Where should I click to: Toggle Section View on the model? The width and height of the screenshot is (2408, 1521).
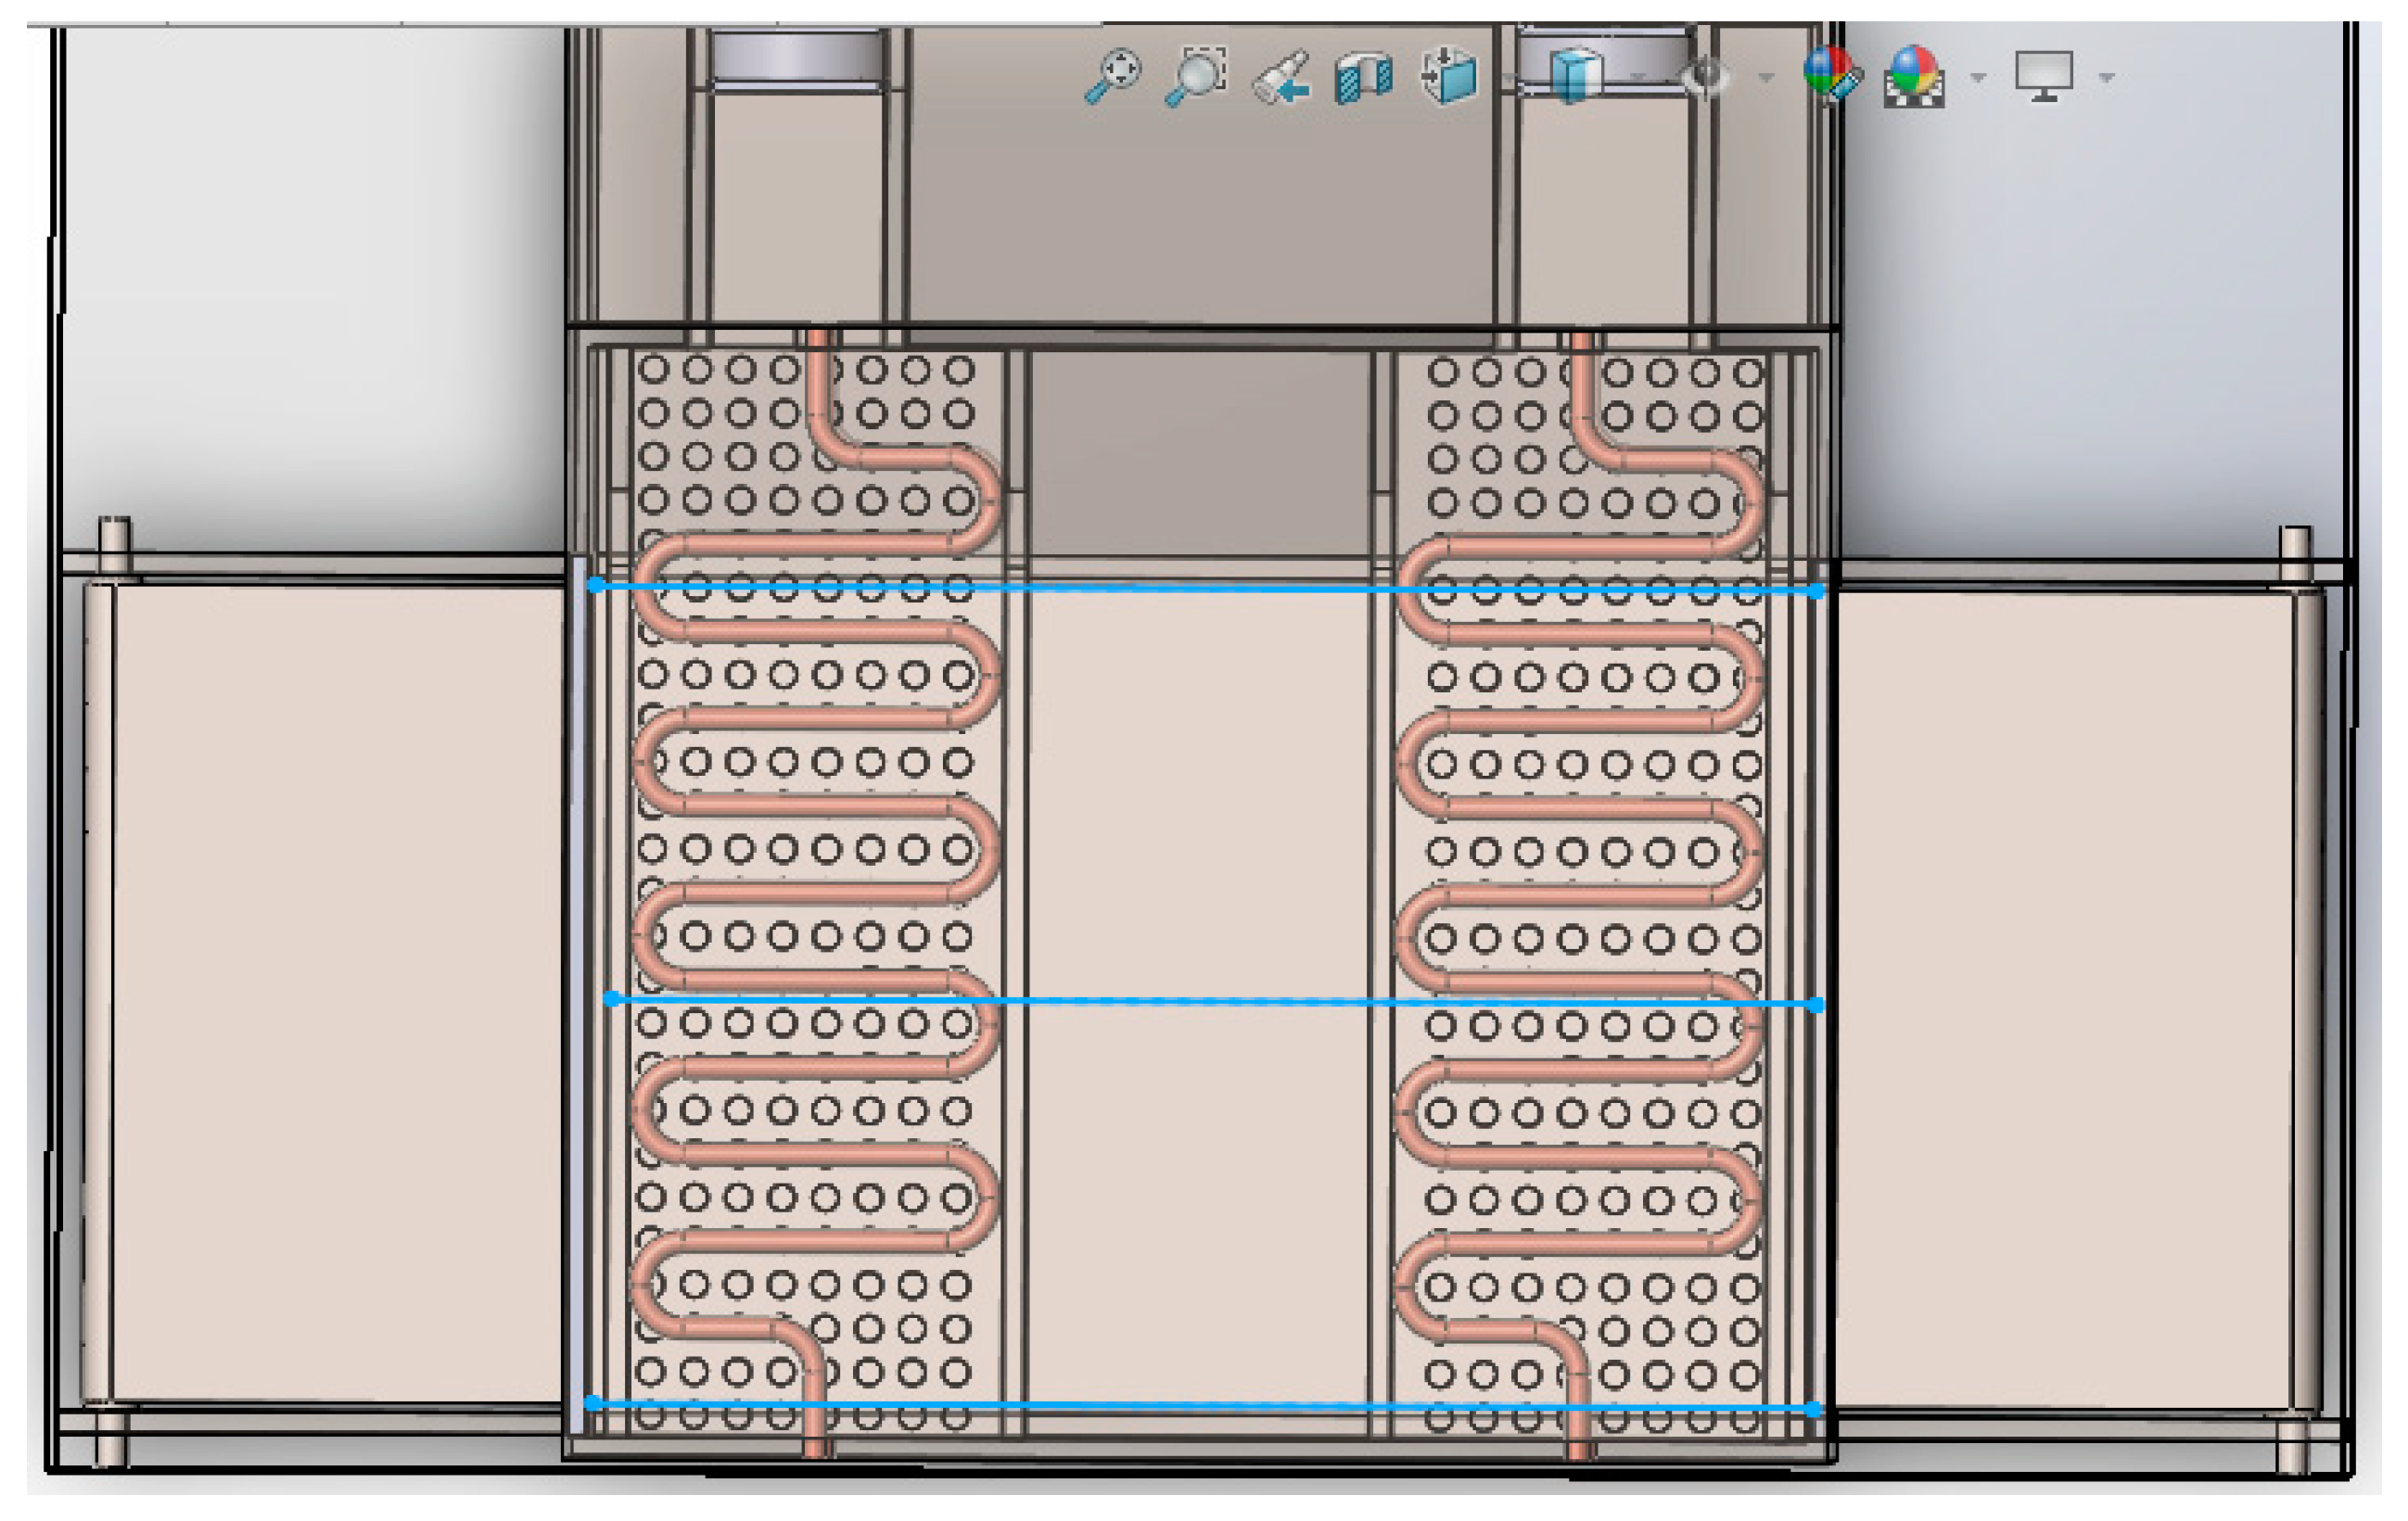[1365, 75]
